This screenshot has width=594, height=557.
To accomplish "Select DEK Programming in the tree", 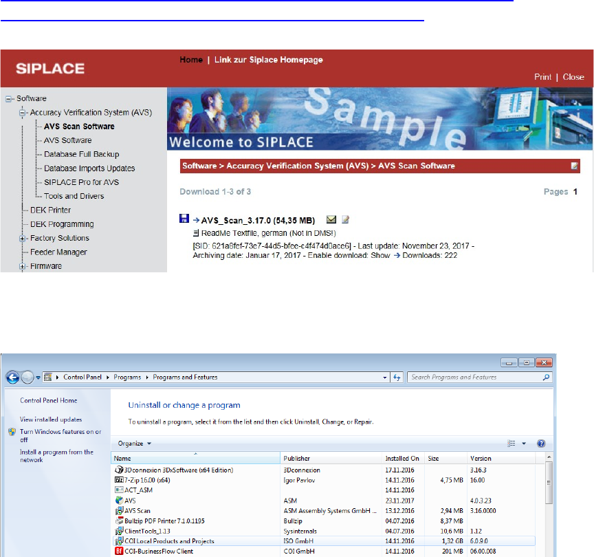I will [62, 224].
